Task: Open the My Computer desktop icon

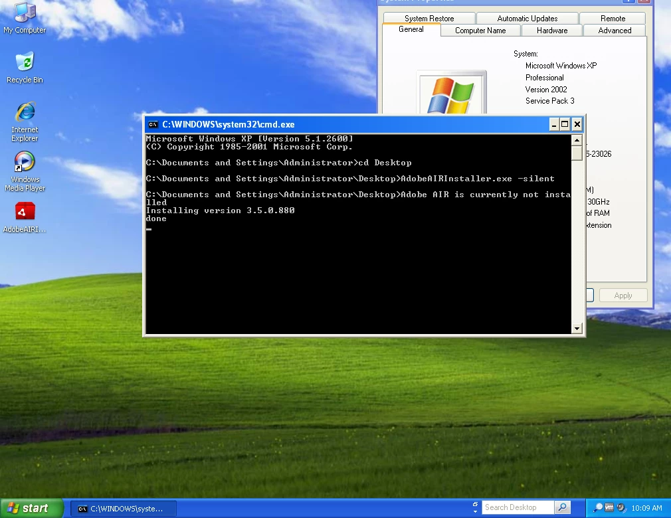Action: 25,17
